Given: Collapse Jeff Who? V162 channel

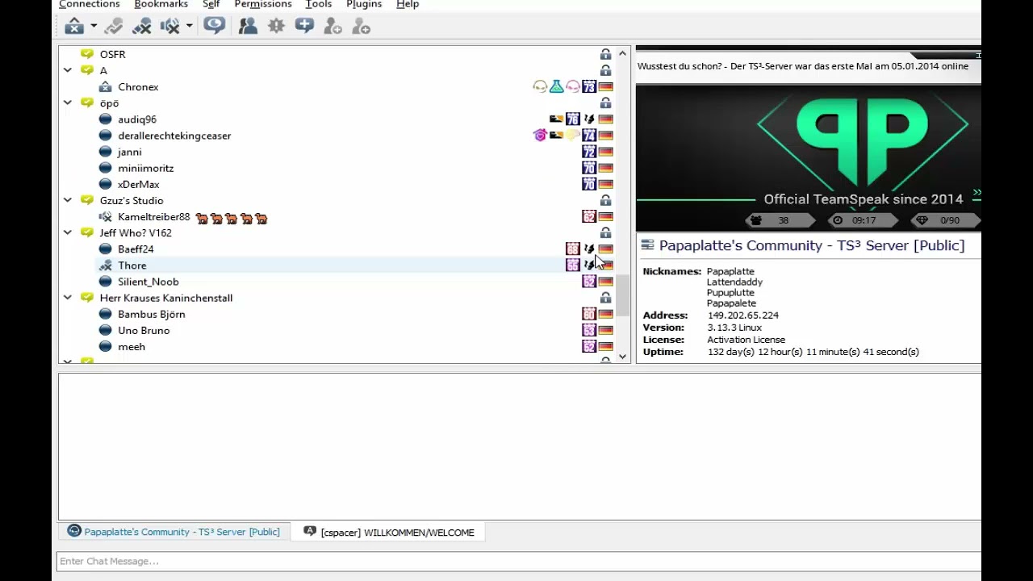Looking at the screenshot, I should [x=68, y=232].
